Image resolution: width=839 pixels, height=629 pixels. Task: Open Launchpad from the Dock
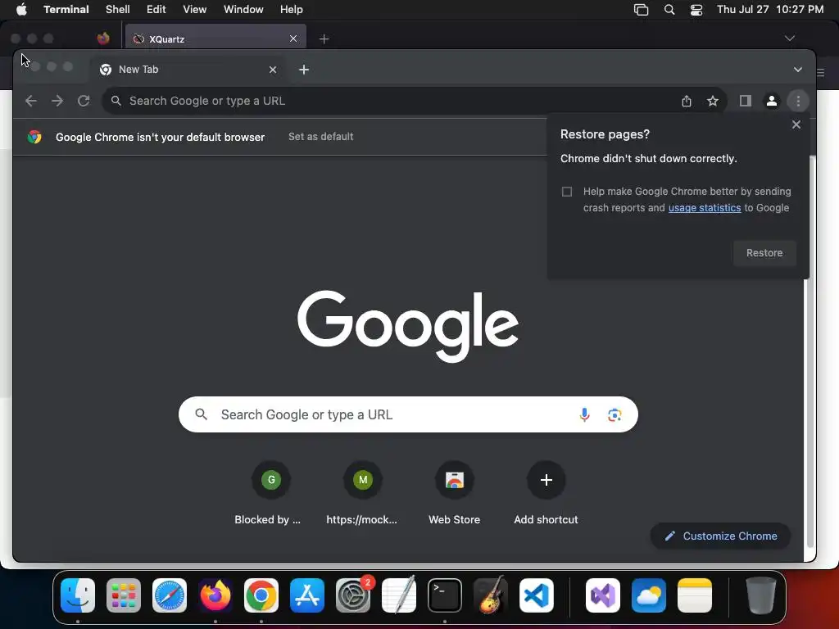coord(124,595)
